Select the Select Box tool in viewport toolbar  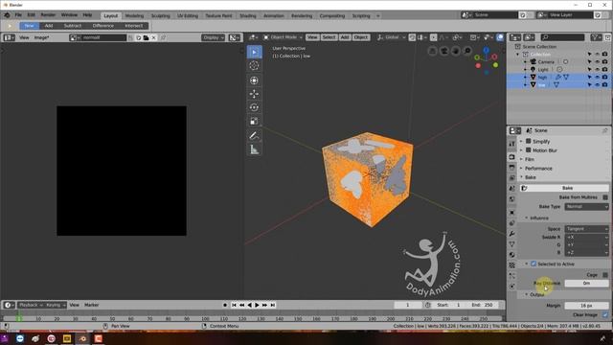point(254,52)
